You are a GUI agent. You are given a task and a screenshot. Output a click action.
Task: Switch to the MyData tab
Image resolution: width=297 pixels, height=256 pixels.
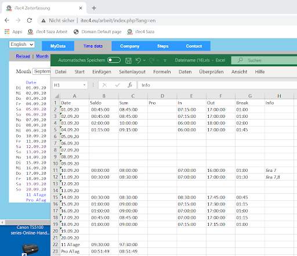[58, 46]
